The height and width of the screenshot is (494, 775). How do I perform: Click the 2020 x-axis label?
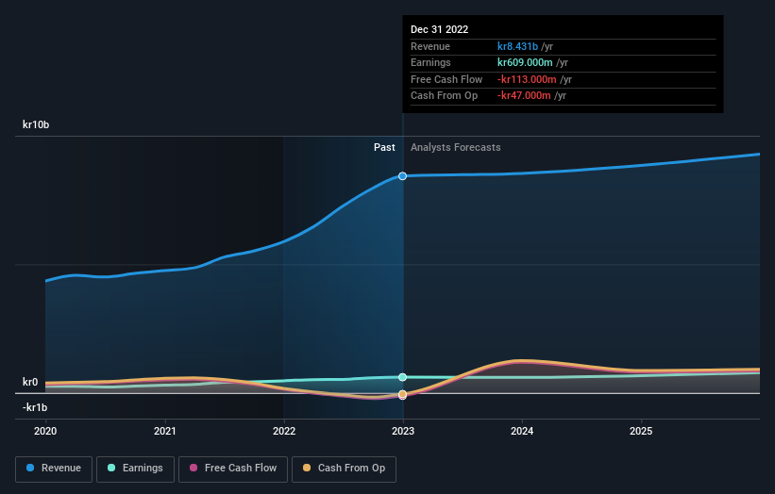coord(45,431)
